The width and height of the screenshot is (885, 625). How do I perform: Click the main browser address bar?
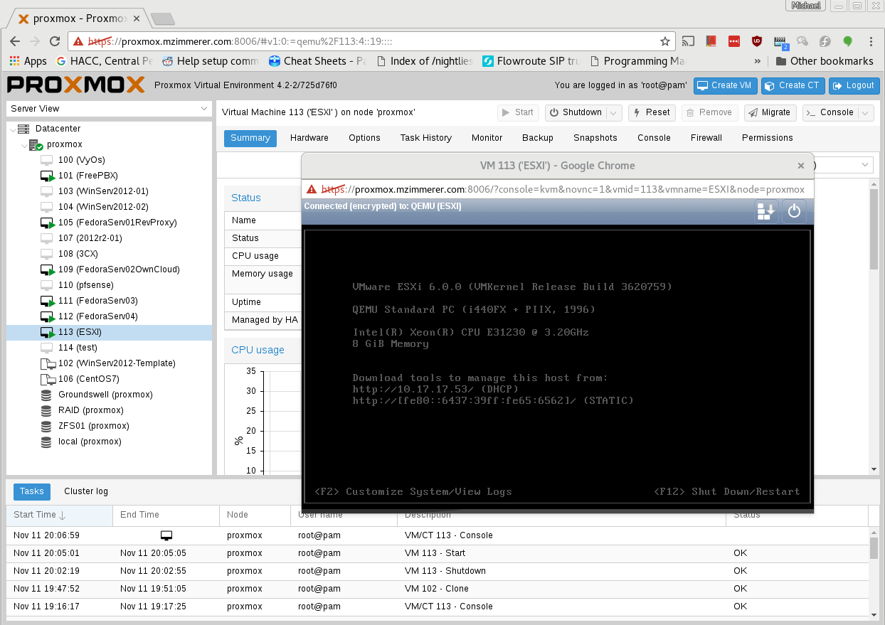point(370,41)
